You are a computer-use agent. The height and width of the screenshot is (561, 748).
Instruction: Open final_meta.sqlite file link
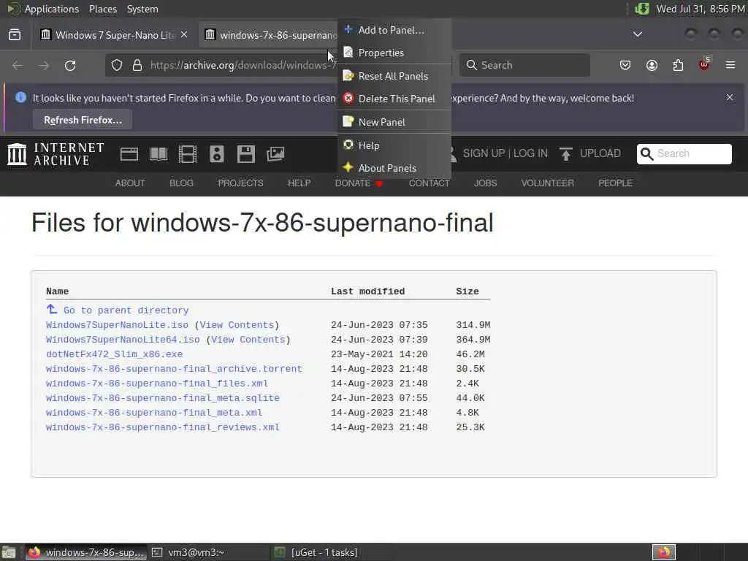[x=163, y=398]
